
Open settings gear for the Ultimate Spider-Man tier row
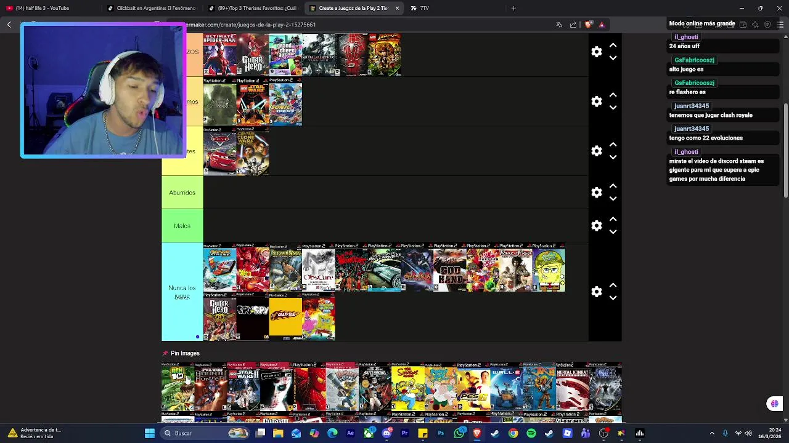coord(597,52)
